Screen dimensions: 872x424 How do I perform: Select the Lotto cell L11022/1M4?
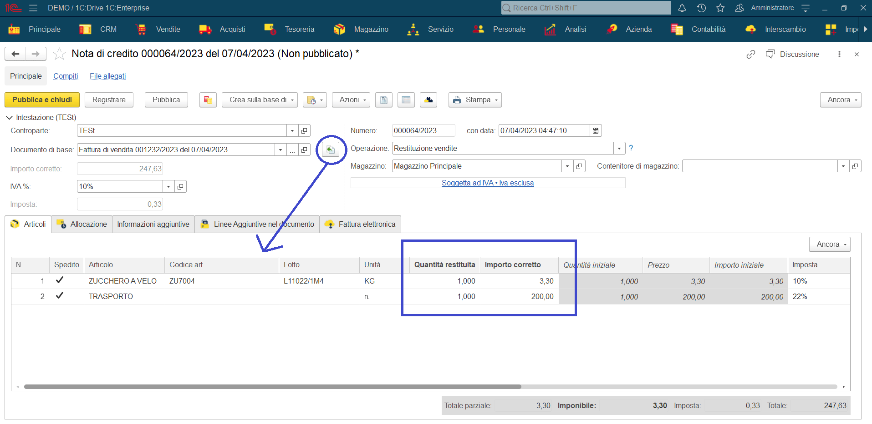click(x=319, y=281)
